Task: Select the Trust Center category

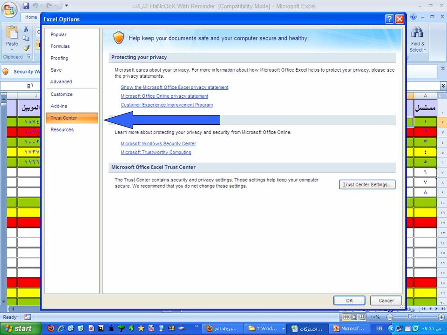Action: (x=72, y=118)
